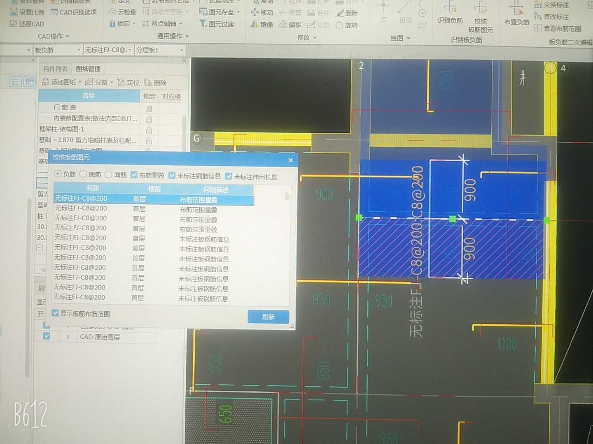The width and height of the screenshot is (593, 444).
Task: Open CAD识别选项 settings
Action: 73,12
